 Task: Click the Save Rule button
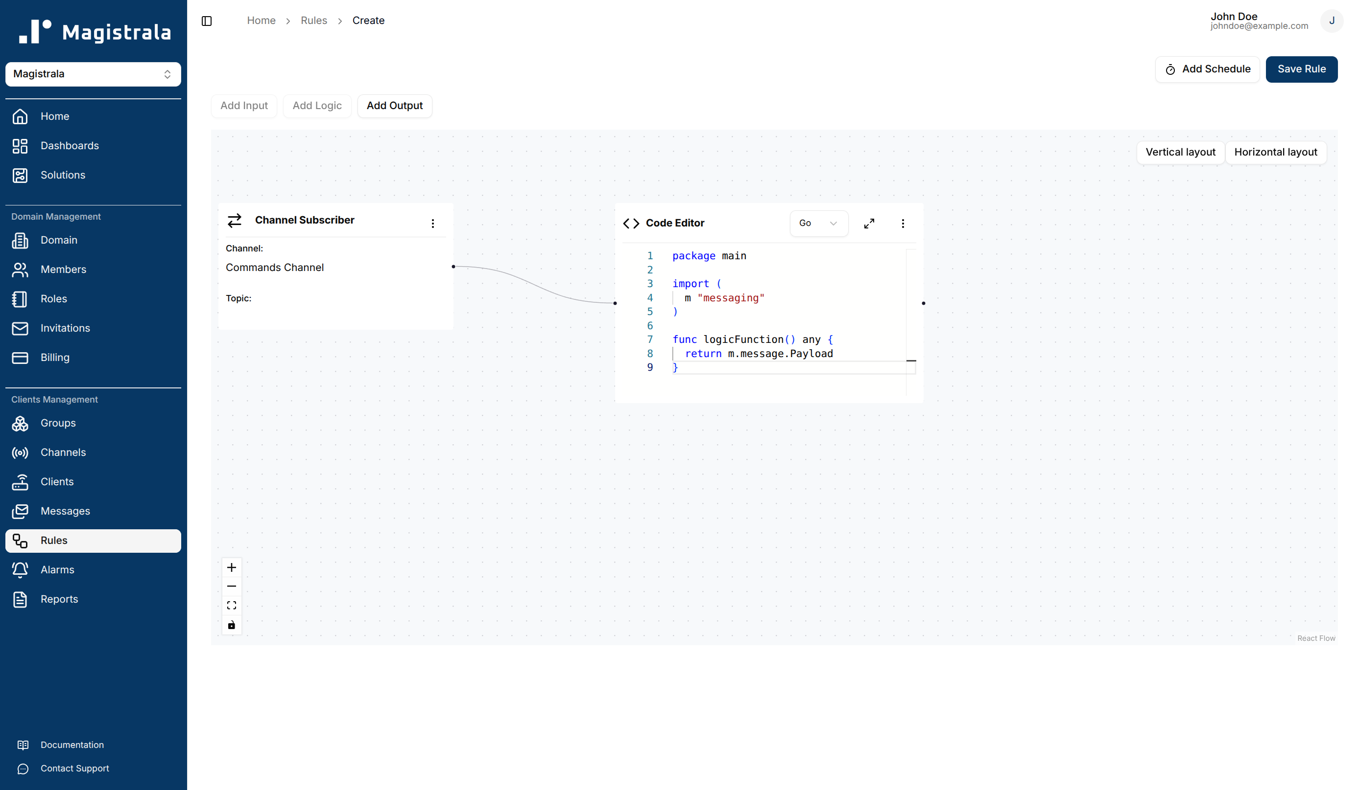[1301, 69]
